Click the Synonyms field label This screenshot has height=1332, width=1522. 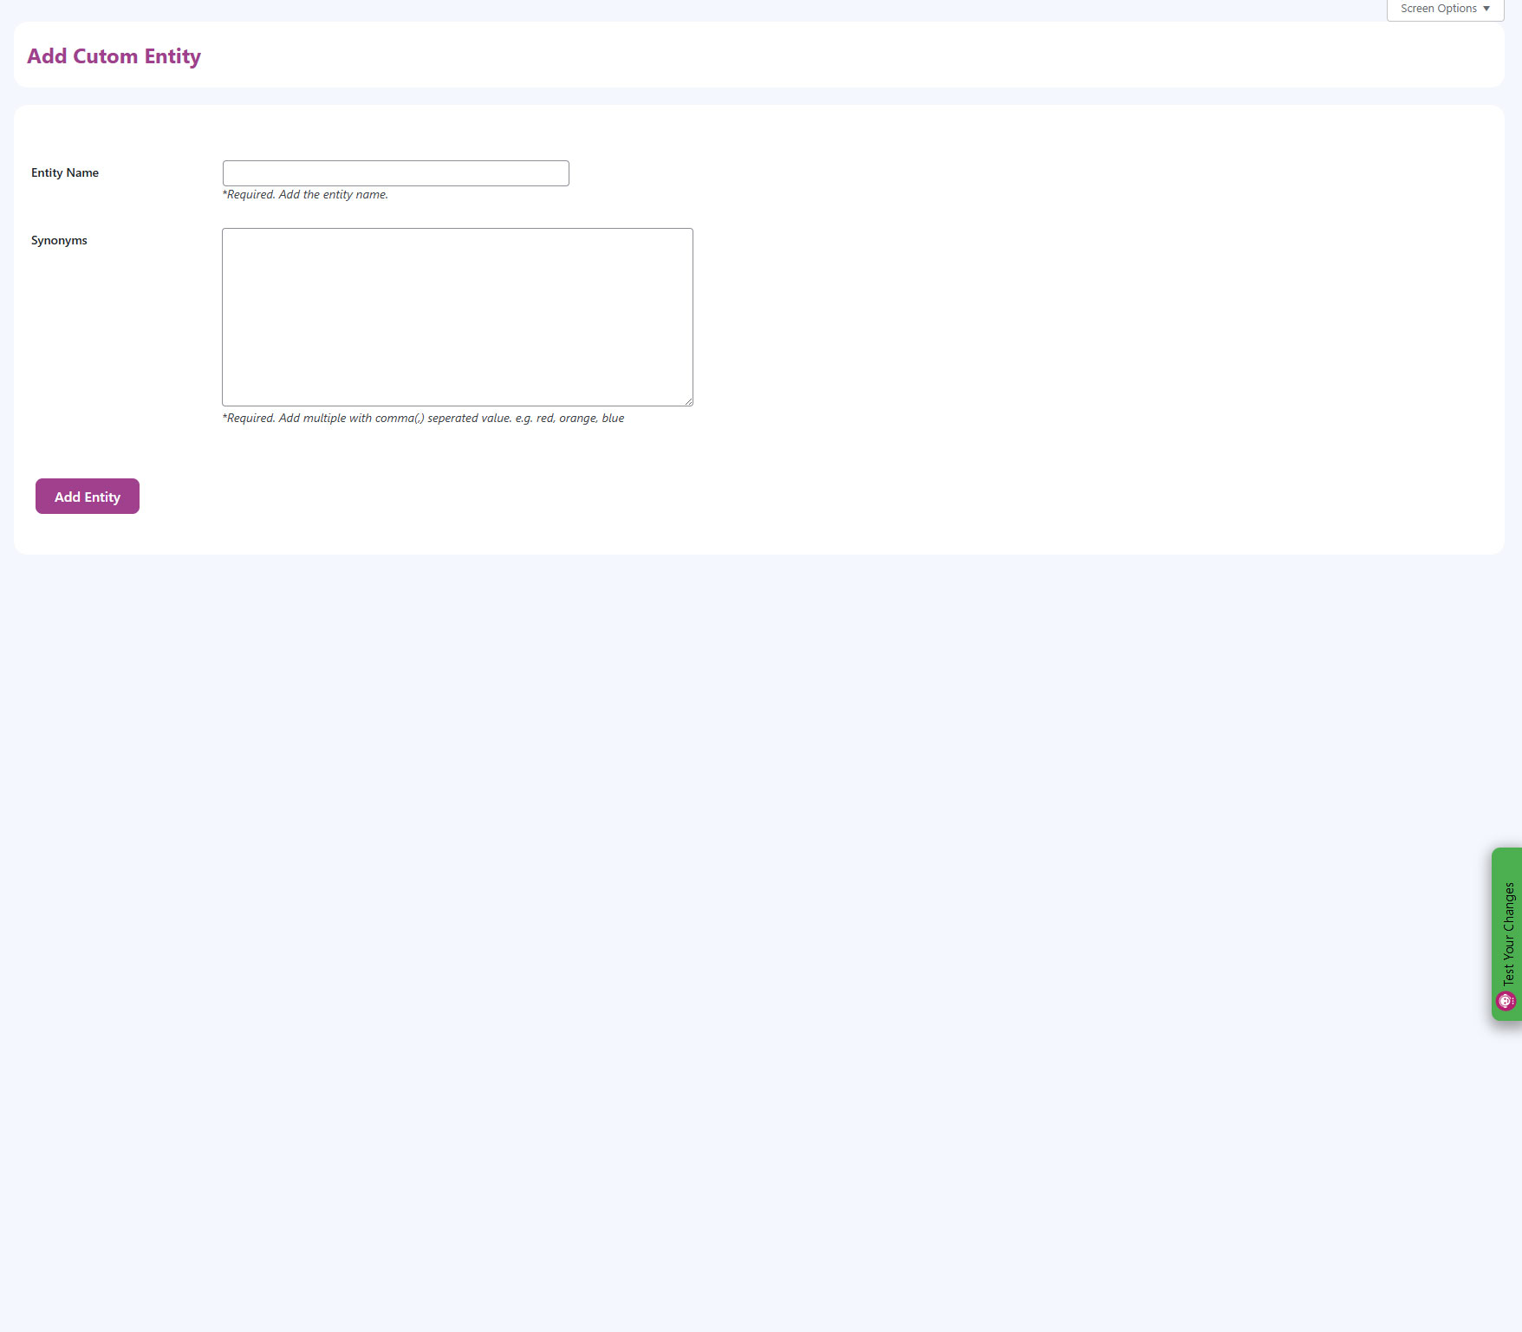(59, 240)
